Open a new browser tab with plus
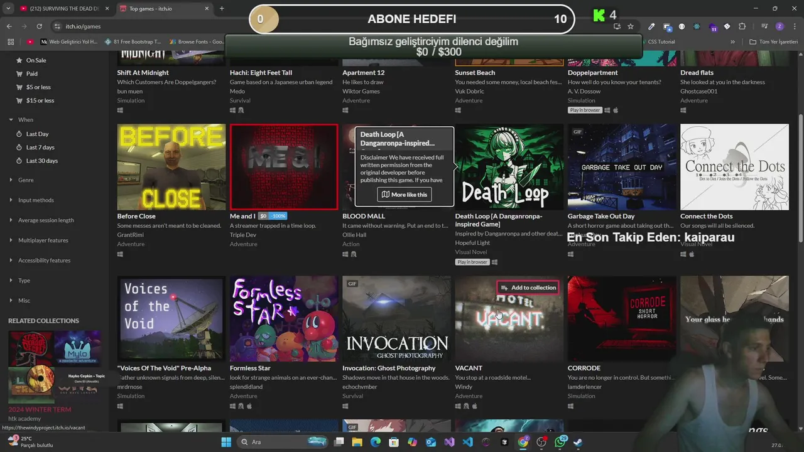 [x=222, y=9]
